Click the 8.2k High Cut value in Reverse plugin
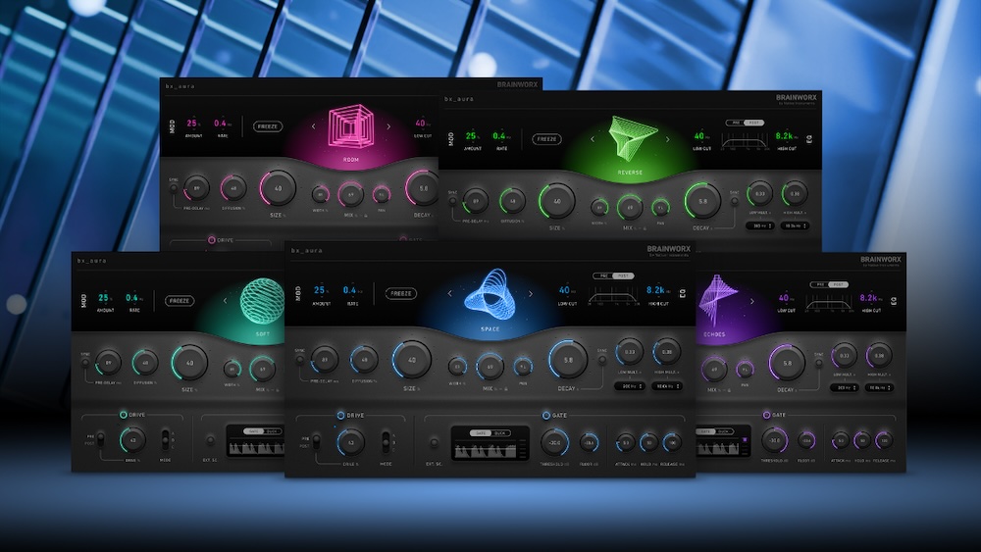 [784, 137]
